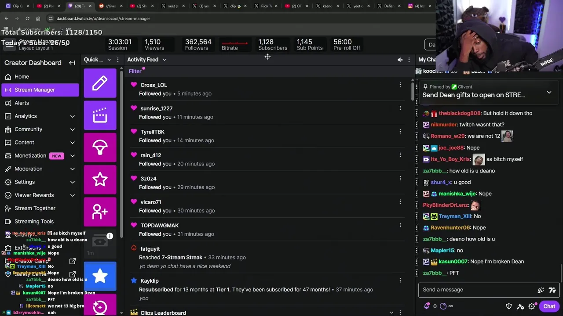Screen dimensions: 563x316
Task: Click the gavel moderation actions icon below chat
Action: pos(520,306)
